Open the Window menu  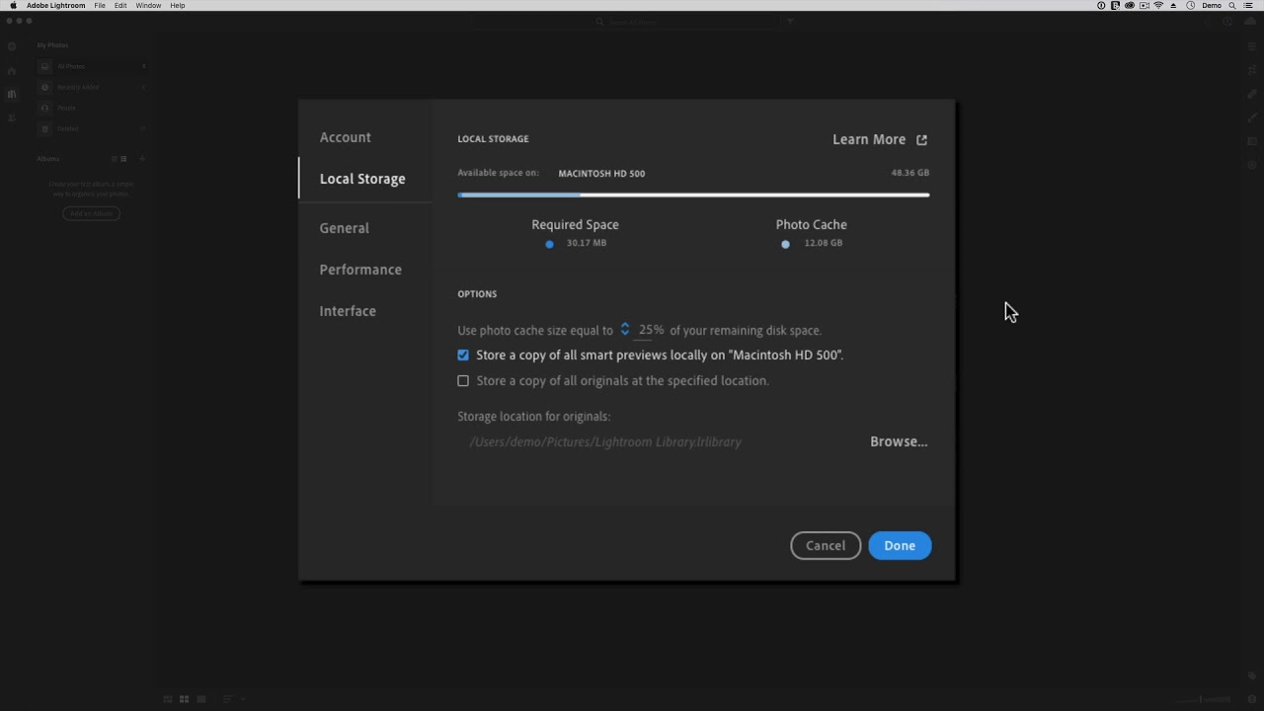click(148, 6)
